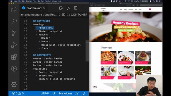Open the Wi-Fi status menu
Image resolution: width=171 pixels, height=96 pixels.
pyautogui.click(x=125, y=1)
